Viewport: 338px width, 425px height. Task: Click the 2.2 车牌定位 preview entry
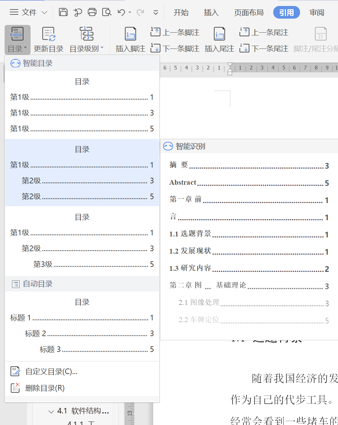(254, 320)
